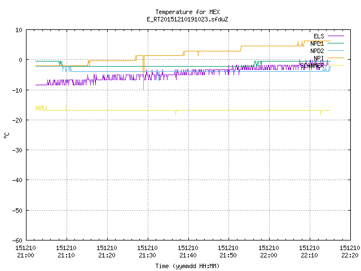
Task: Click the y-axis label -10
Action: [17, 90]
